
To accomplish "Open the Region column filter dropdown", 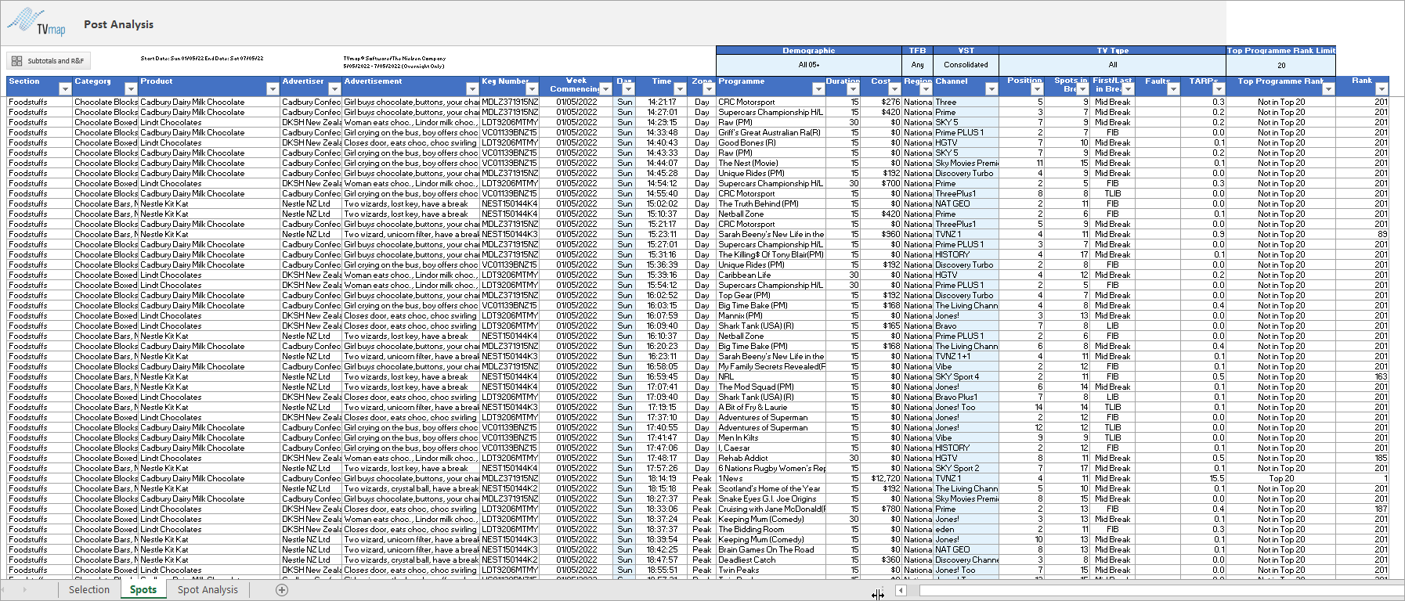I will [x=926, y=89].
